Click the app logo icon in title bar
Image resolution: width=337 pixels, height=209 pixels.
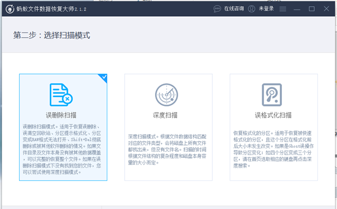click(10, 9)
